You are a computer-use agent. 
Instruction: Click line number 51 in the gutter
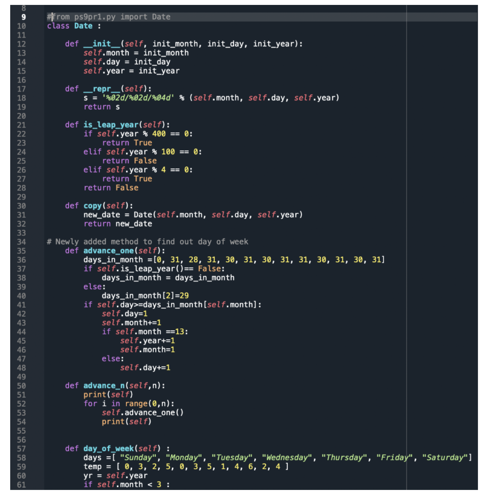[x=21, y=395]
